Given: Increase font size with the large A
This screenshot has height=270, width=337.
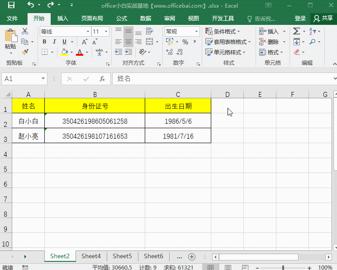Looking at the screenshot, I should point(85,42).
